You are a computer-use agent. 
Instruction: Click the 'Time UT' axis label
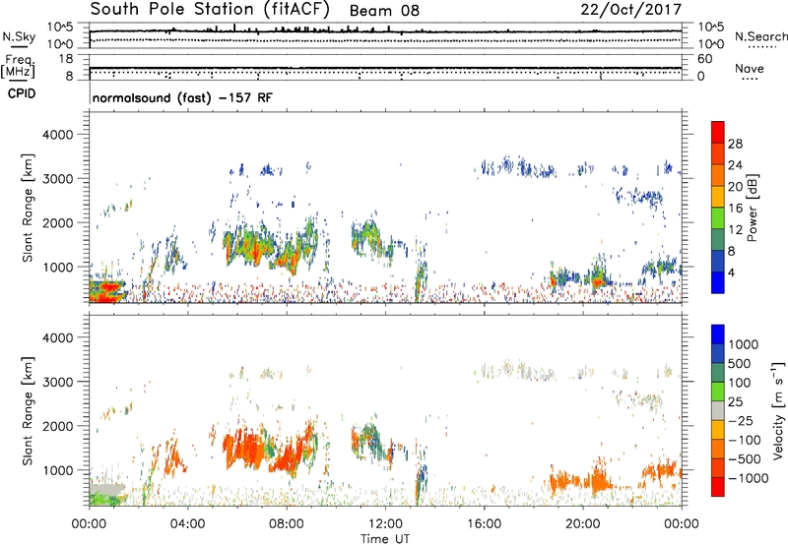click(x=385, y=539)
